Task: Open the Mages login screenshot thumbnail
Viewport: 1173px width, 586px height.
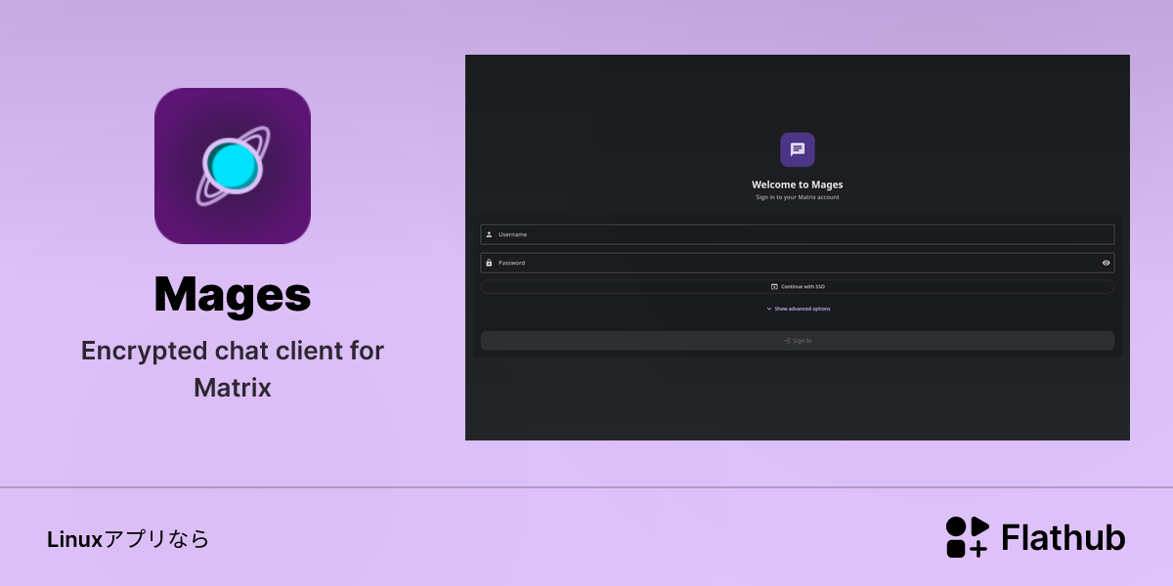Action: 798,247
